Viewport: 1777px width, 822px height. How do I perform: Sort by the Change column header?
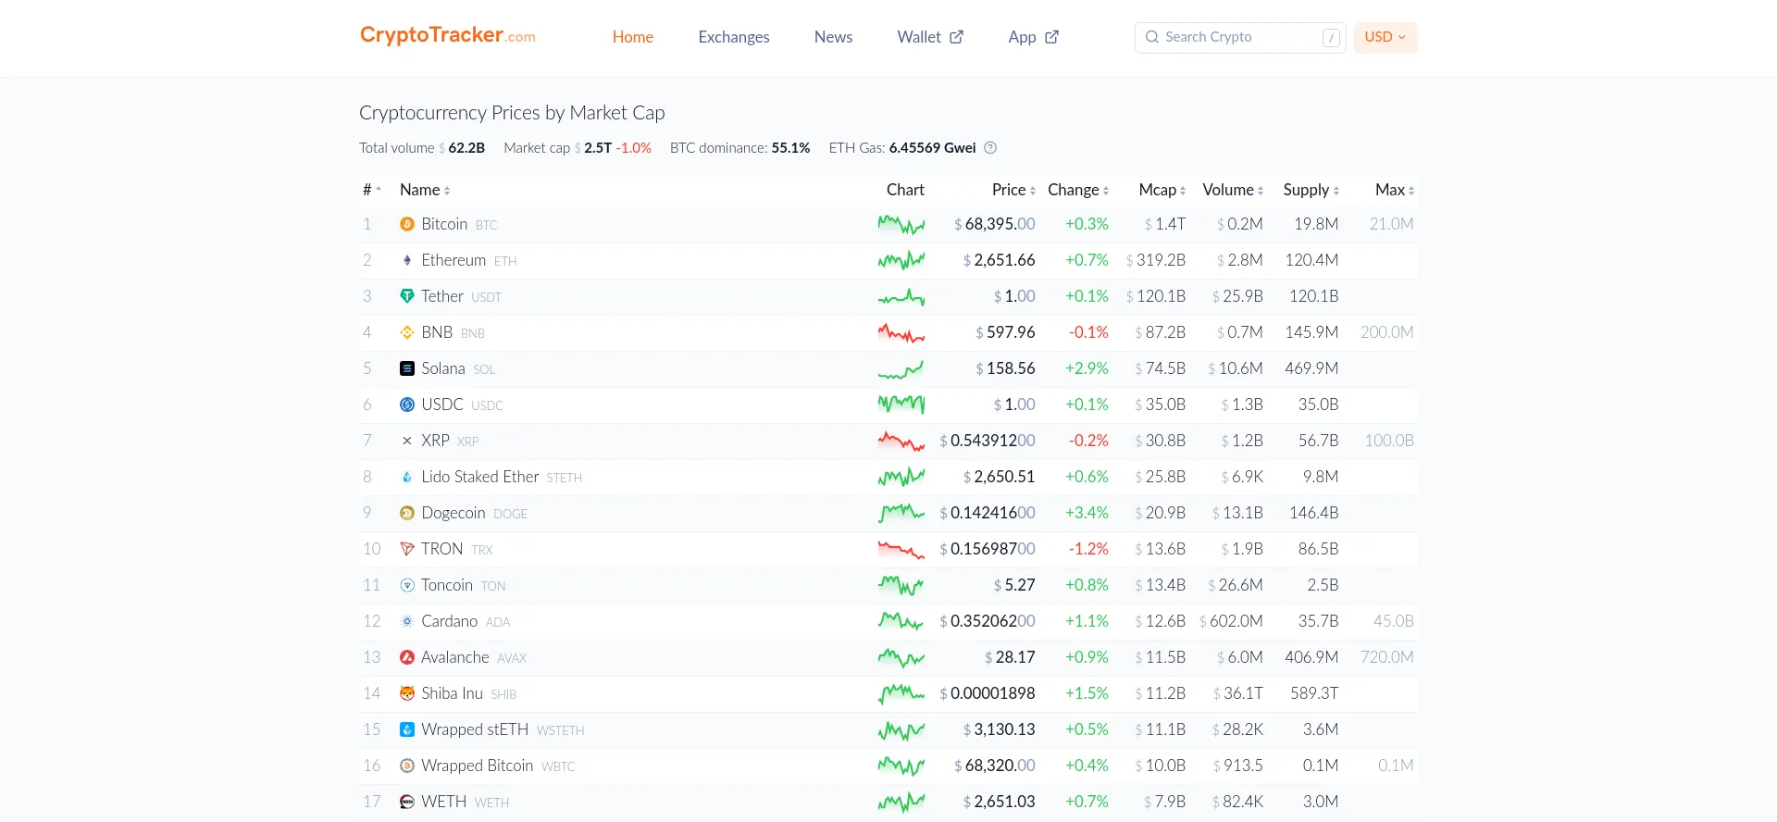tap(1077, 190)
